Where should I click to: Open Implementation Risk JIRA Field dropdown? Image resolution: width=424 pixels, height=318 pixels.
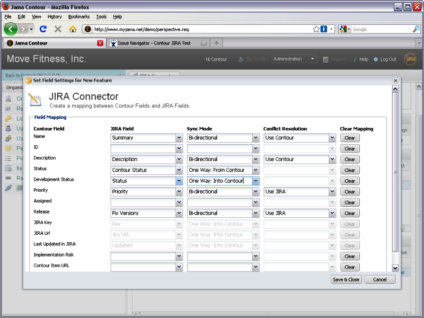(x=179, y=256)
